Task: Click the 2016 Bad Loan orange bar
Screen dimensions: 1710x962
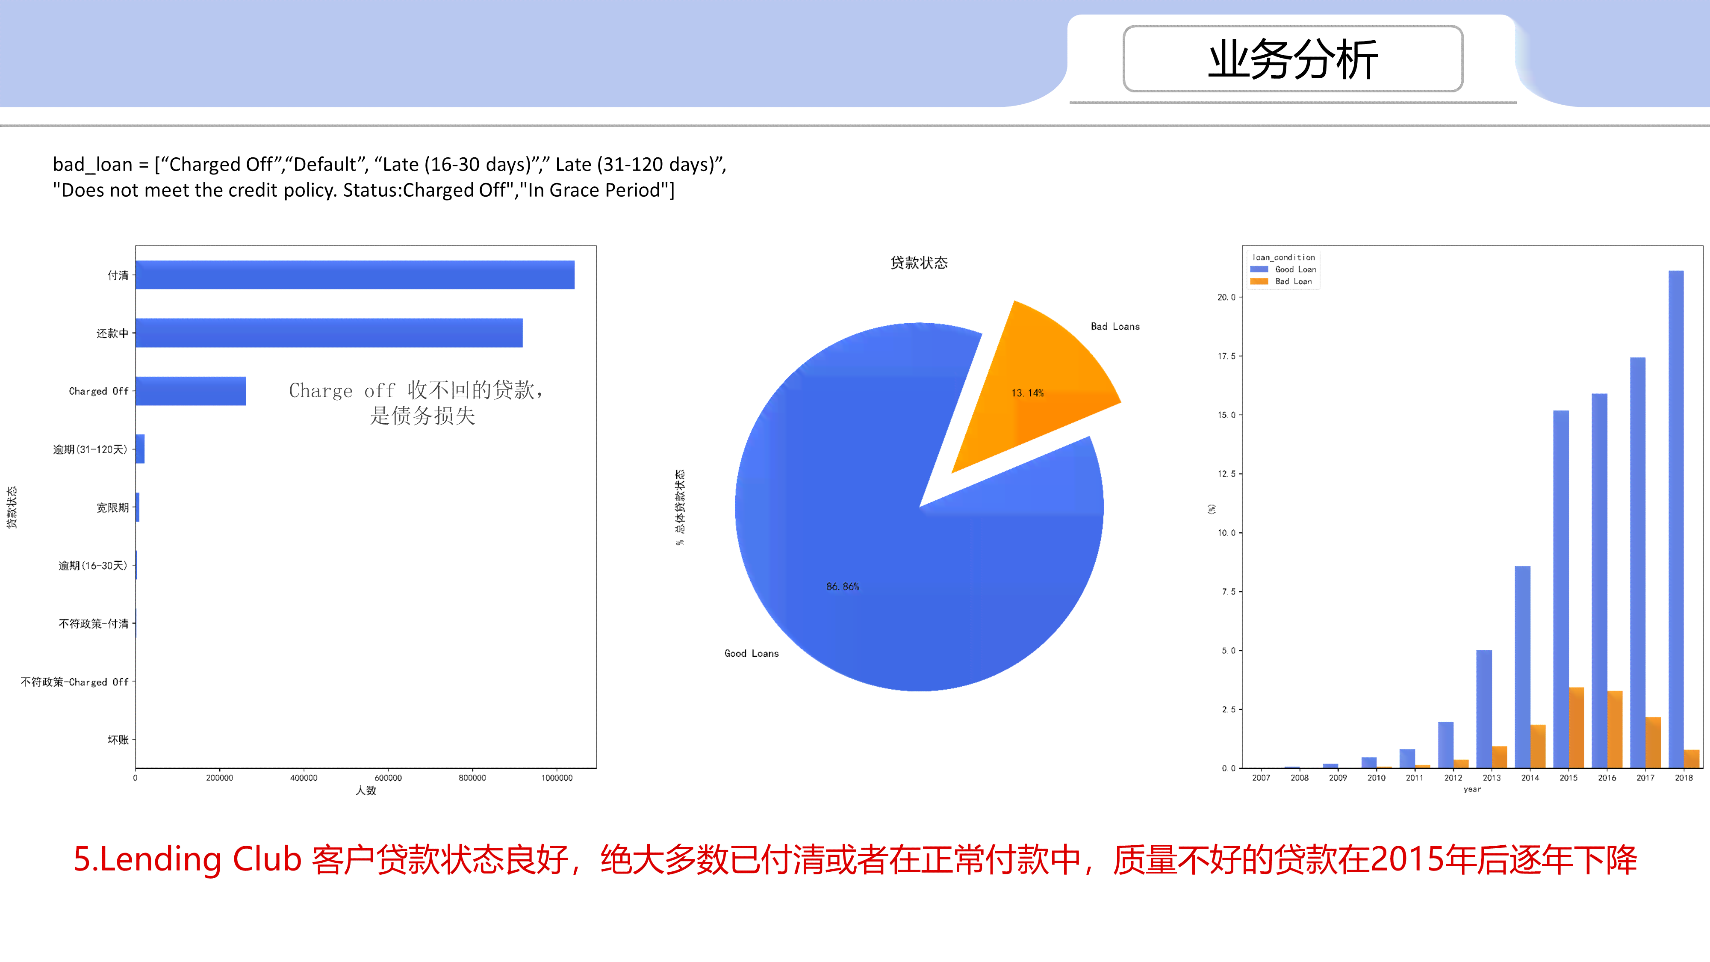Action: pos(1615,730)
